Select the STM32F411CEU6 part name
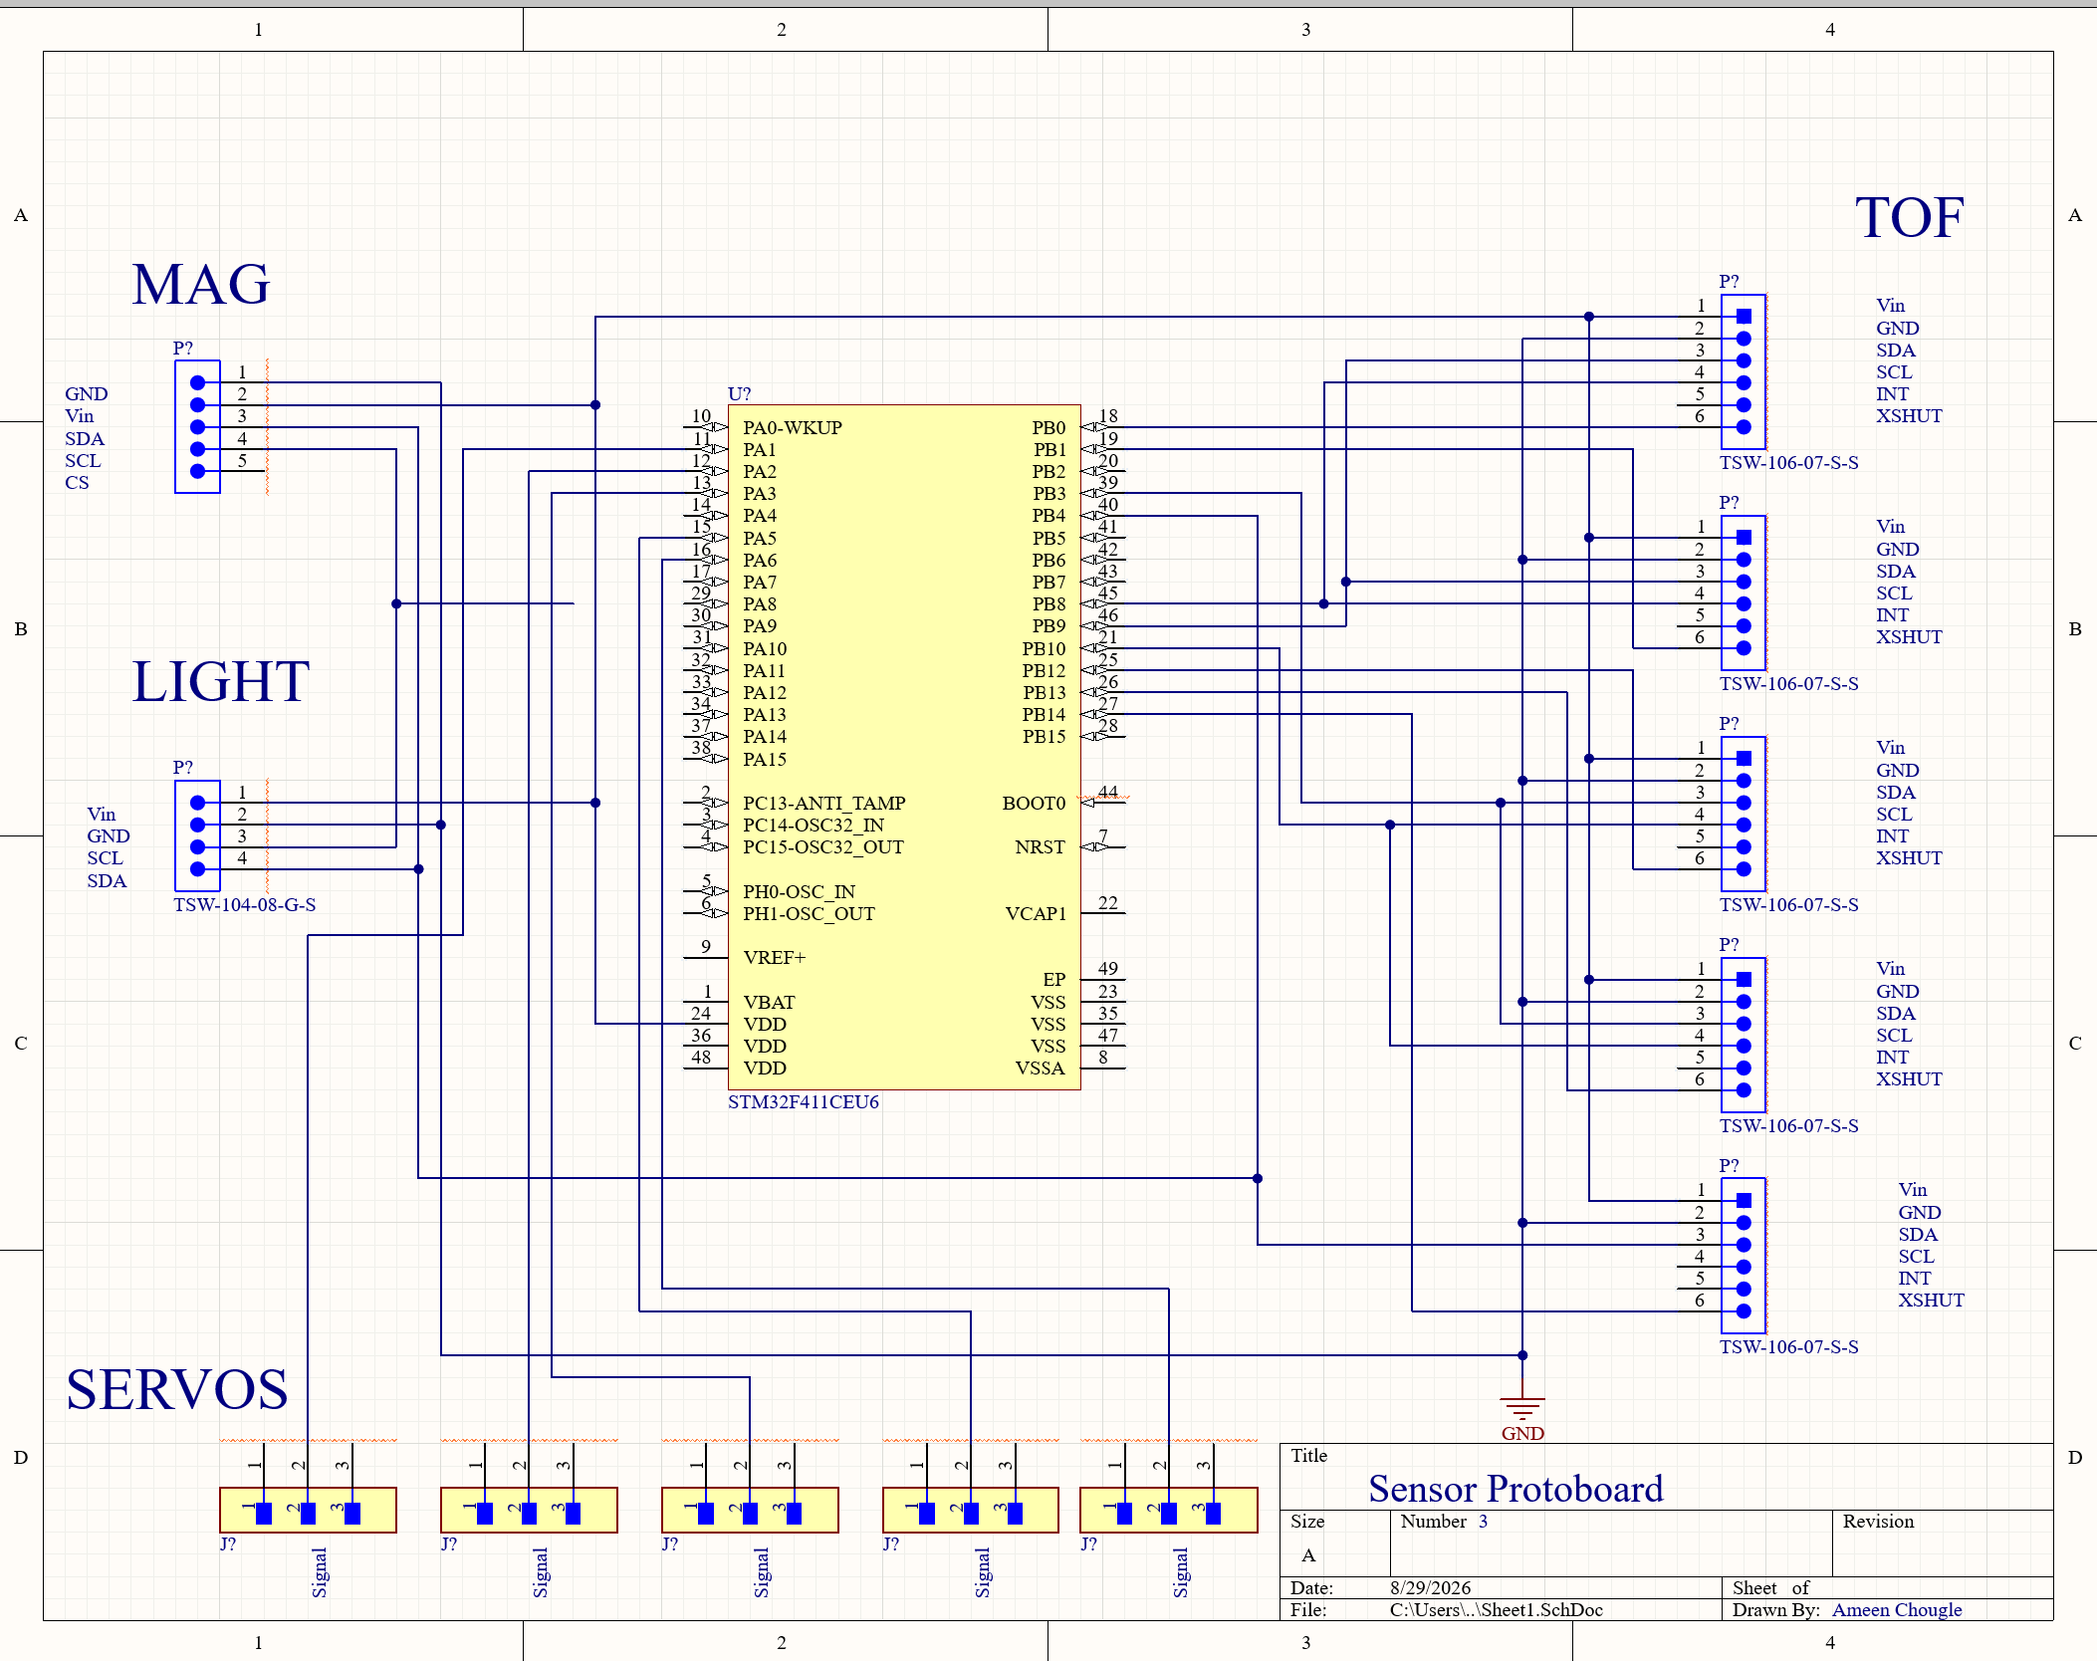This screenshot has height=1661, width=2097. pyautogui.click(x=804, y=1102)
